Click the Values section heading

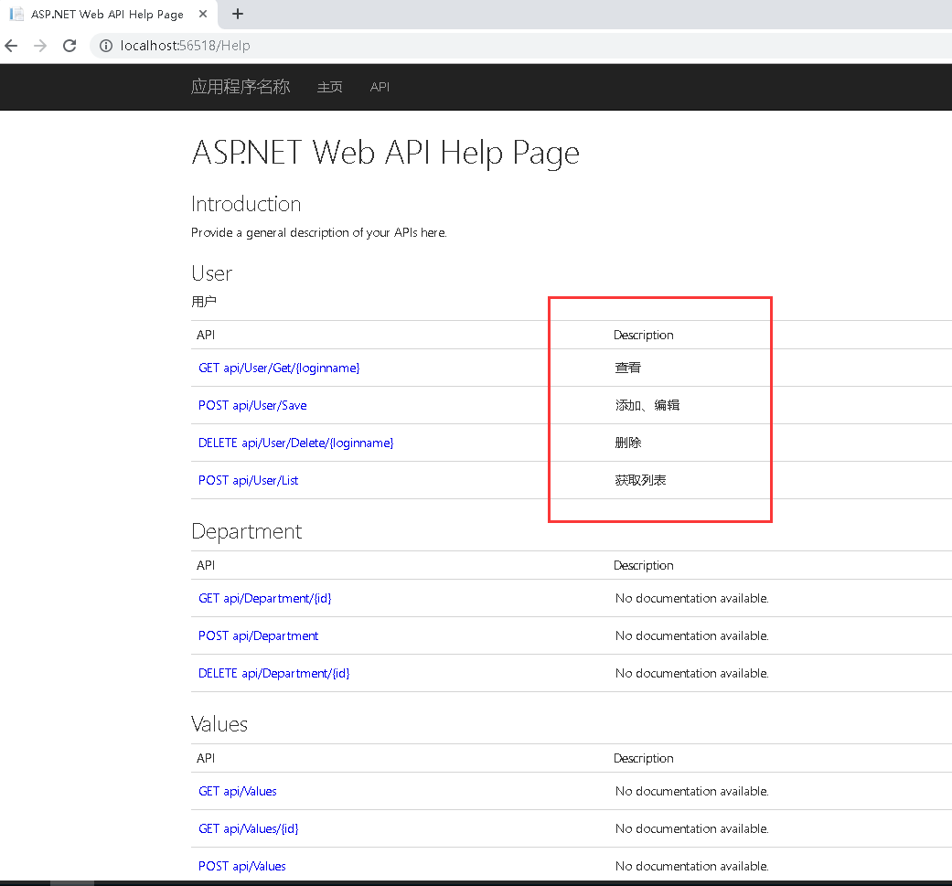point(219,724)
